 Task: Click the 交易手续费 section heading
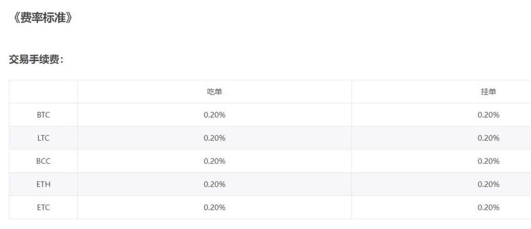36,60
